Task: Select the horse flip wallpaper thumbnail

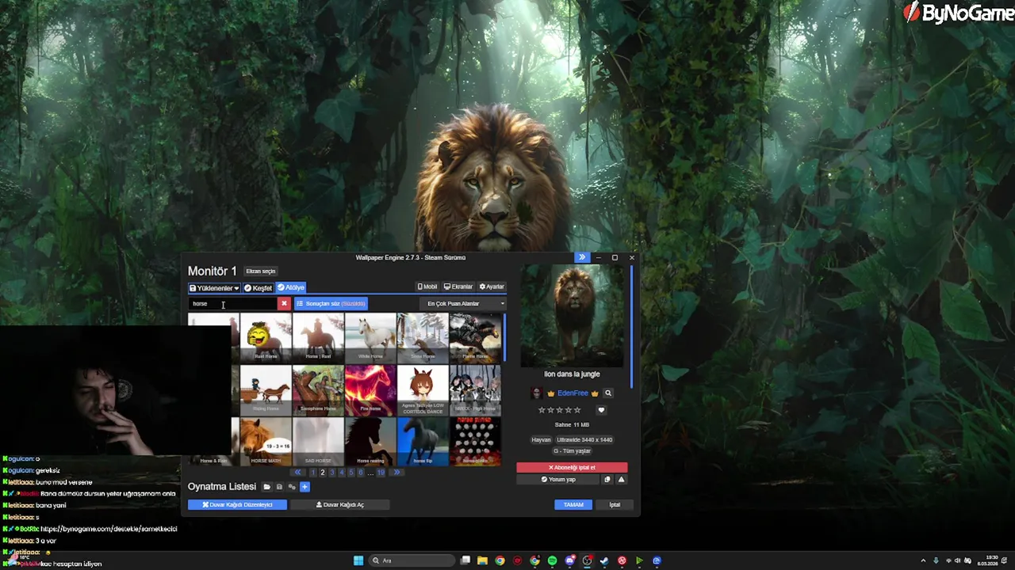Action: click(x=423, y=442)
